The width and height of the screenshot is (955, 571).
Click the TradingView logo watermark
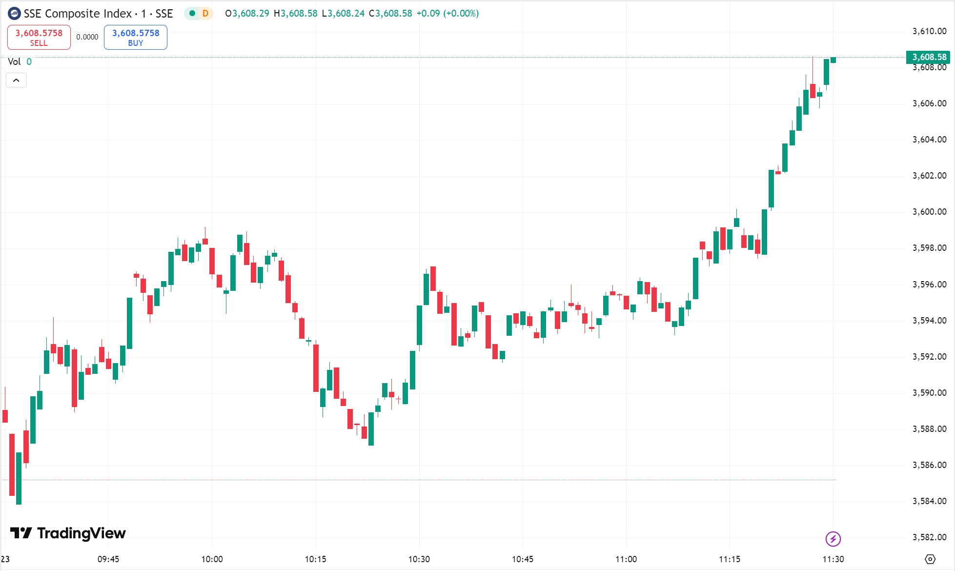point(68,533)
